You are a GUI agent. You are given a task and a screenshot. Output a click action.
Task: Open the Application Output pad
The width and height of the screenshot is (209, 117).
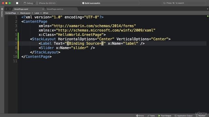point(184,116)
